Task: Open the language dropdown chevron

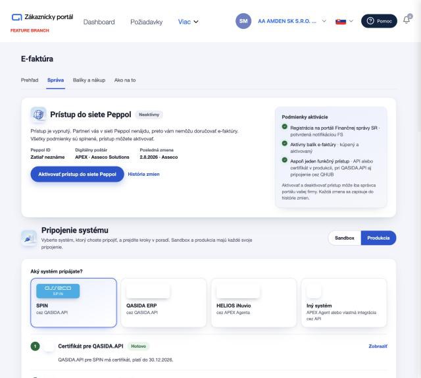Action: tap(351, 21)
